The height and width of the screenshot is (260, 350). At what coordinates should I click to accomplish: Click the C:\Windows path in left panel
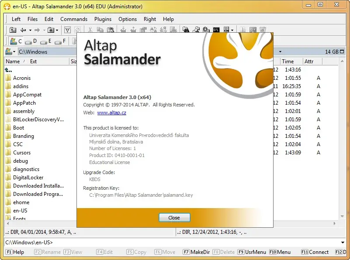point(33,51)
